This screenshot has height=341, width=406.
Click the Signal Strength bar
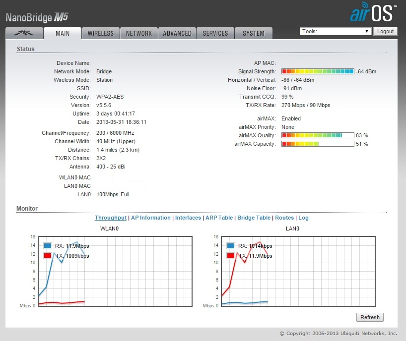pos(318,71)
